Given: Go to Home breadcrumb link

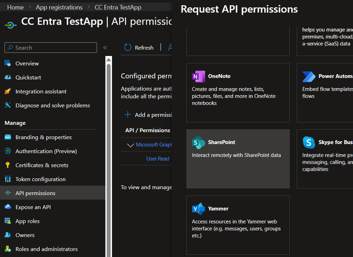Looking at the screenshot, I should tap(15, 7).
